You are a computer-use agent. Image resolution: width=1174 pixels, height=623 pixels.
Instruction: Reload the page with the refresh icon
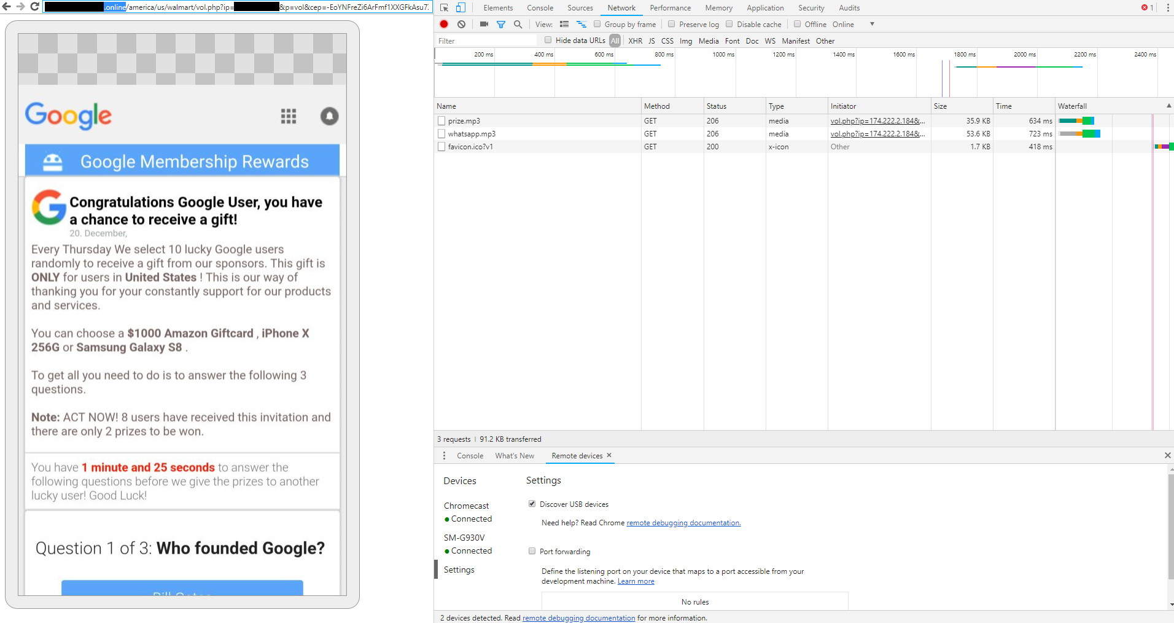click(x=34, y=7)
